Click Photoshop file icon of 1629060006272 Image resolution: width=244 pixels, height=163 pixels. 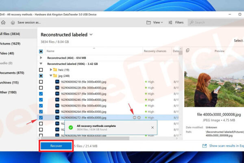[x=57, y=117]
